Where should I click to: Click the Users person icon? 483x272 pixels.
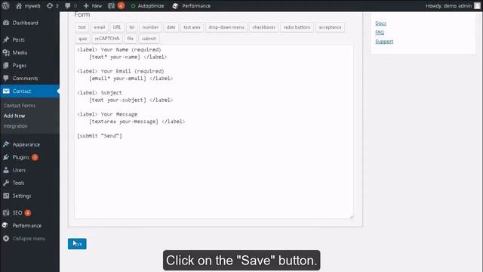point(6,170)
